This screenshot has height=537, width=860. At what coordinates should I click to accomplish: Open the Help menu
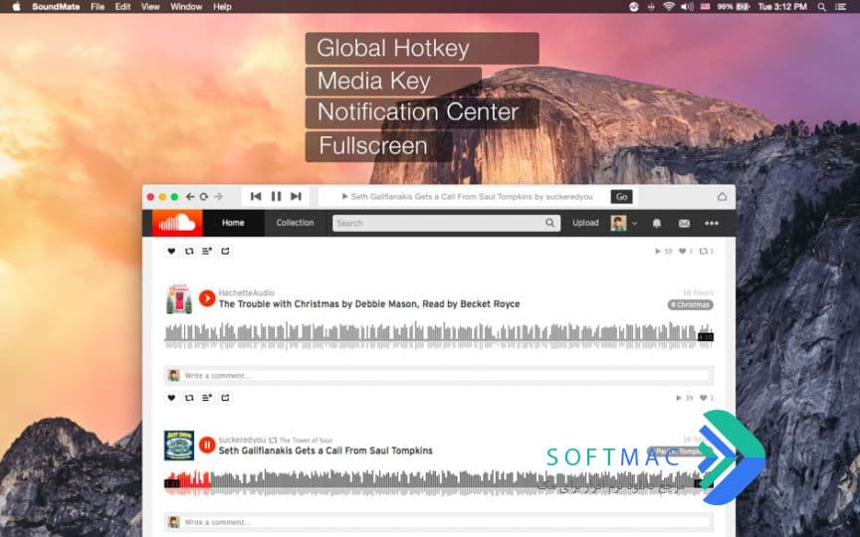click(222, 7)
